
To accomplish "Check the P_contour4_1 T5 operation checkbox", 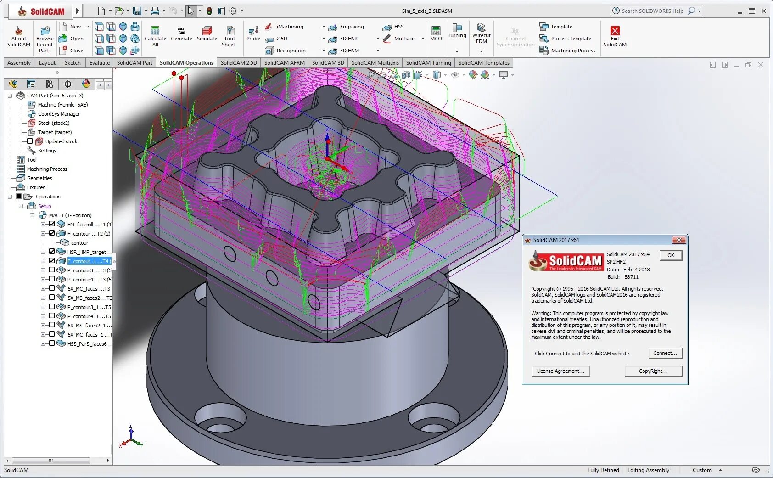I will point(52,316).
